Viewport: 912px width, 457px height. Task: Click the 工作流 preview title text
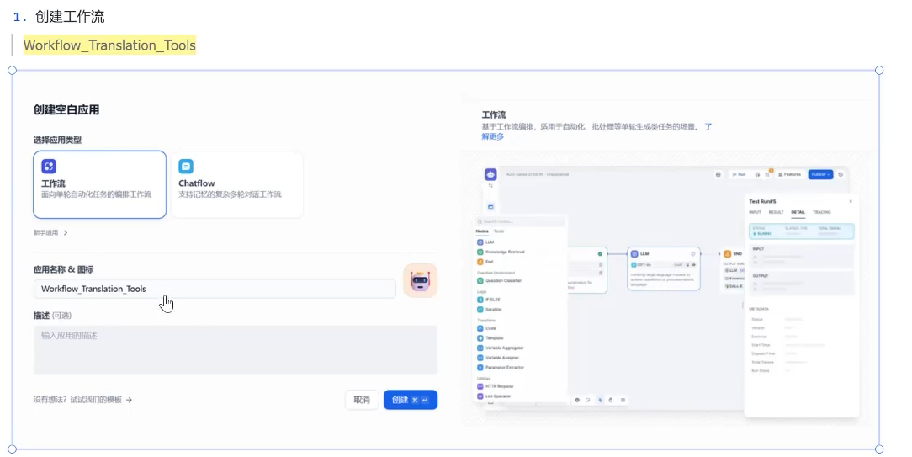[x=494, y=115]
